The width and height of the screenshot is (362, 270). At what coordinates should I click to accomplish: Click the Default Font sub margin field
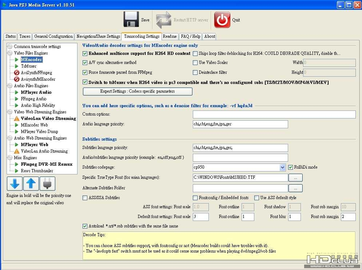tap(348, 217)
